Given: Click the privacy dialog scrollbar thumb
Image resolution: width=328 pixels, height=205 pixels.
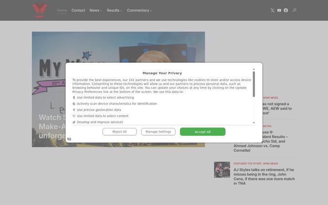Looking at the screenshot, I should [254, 84].
